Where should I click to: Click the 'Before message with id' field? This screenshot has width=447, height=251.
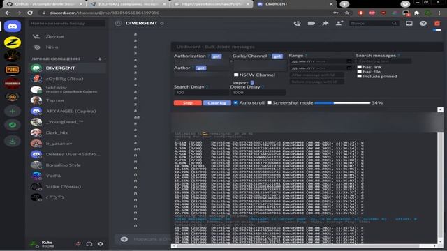coord(316,82)
